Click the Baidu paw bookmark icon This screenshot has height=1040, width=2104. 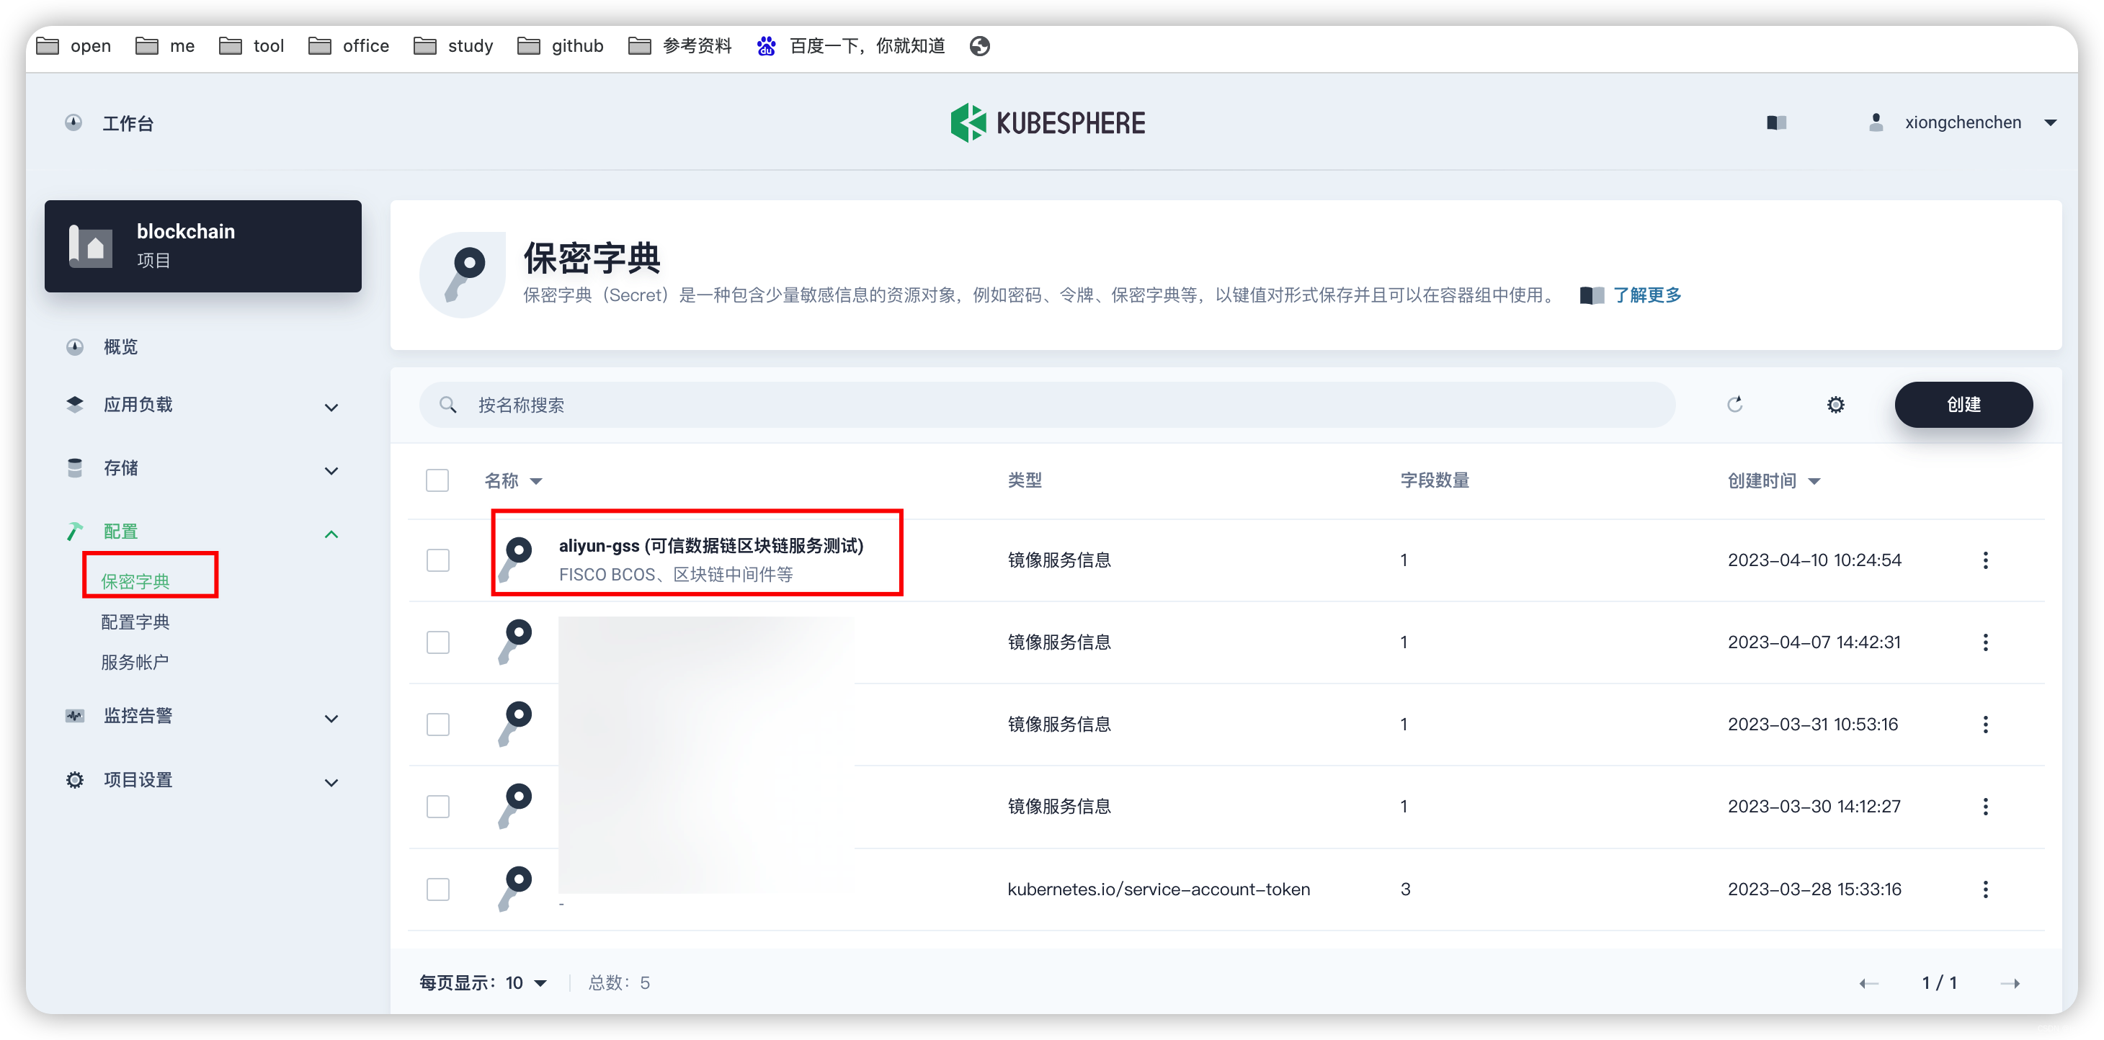click(x=765, y=45)
